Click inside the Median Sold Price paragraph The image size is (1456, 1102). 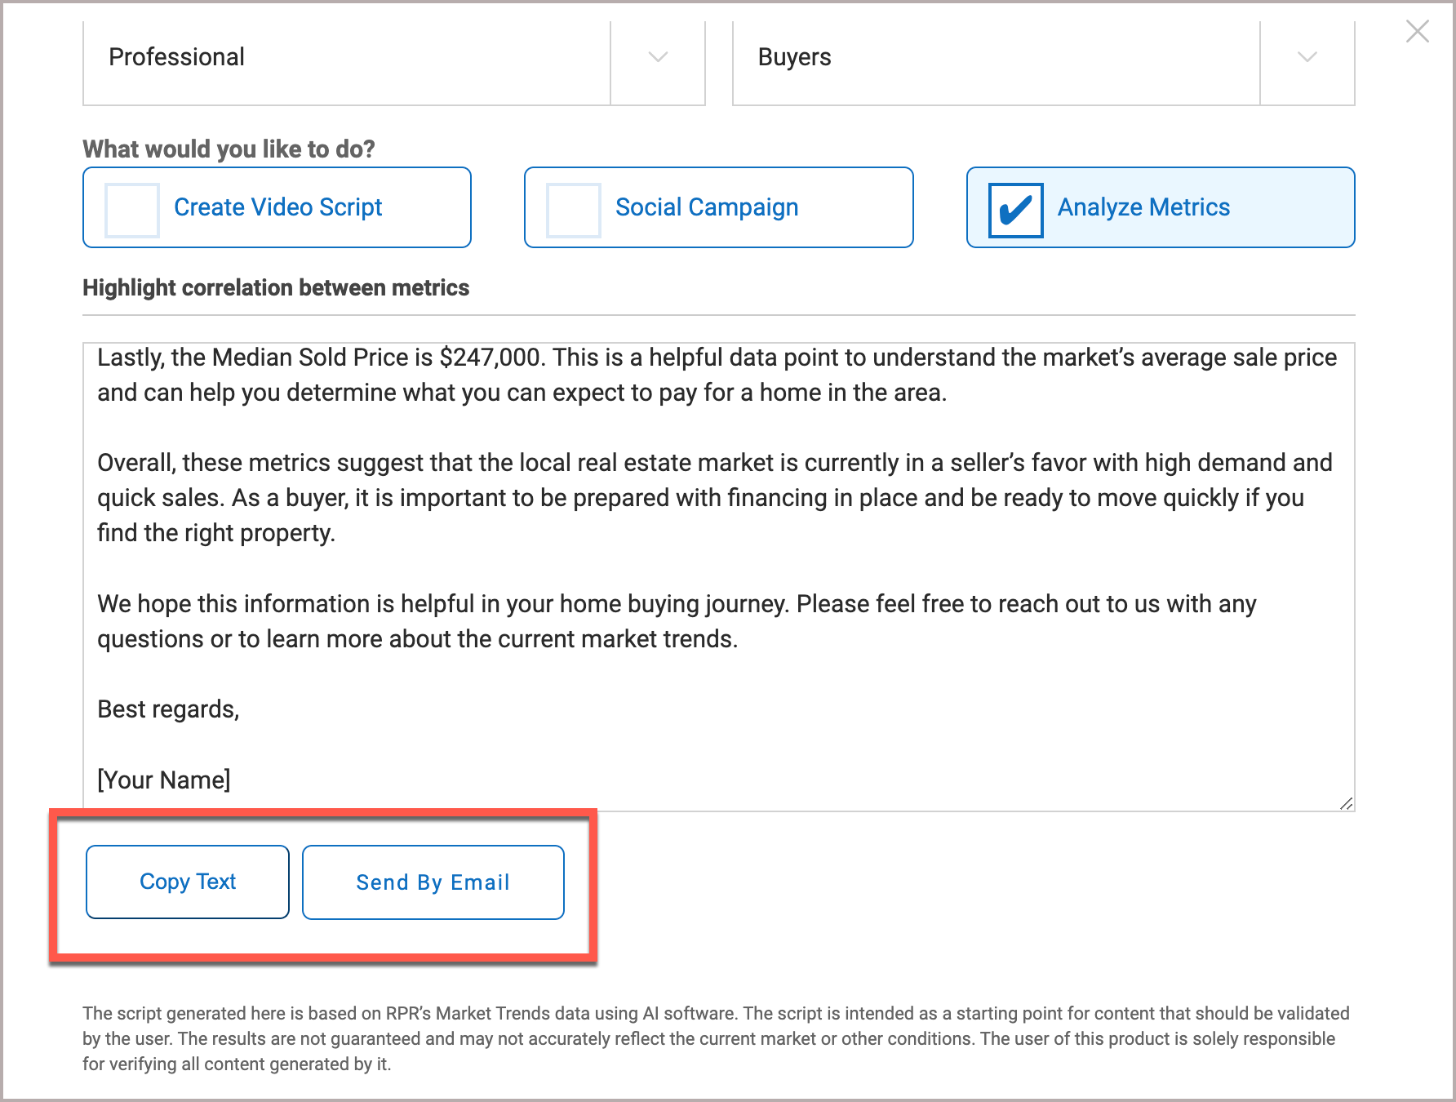[522, 375]
